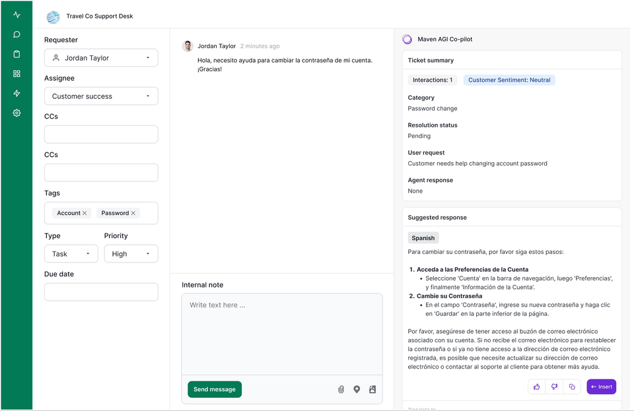Viewport: 634px width, 411px height.
Task: Open the lightning bolt automations icon
Action: point(17,94)
